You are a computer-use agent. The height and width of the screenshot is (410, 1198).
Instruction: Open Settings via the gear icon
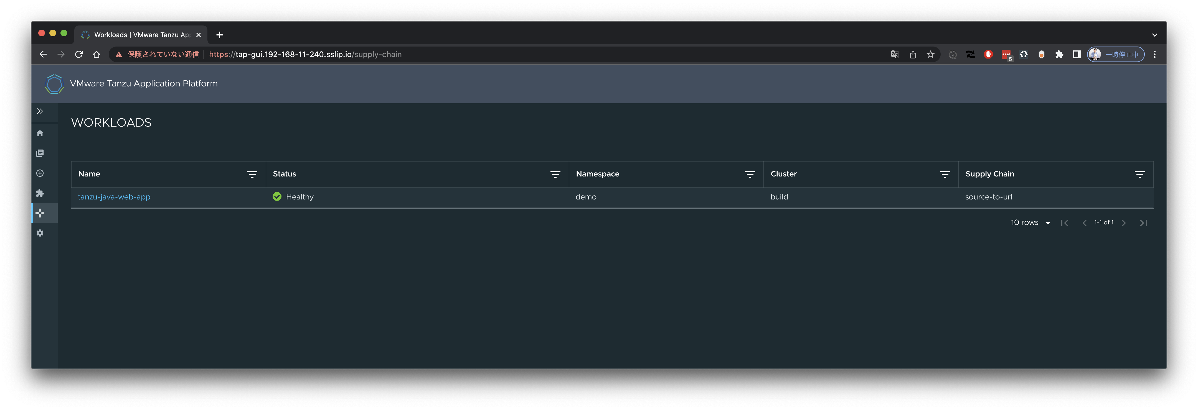pos(40,233)
